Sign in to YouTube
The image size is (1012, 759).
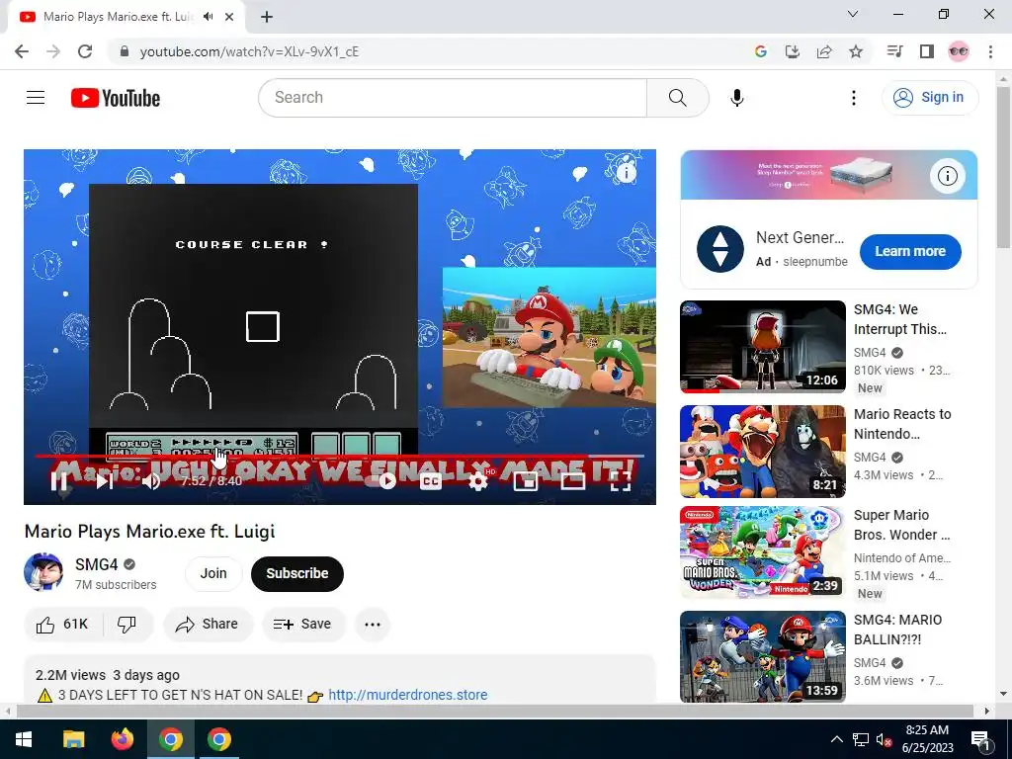click(x=929, y=98)
